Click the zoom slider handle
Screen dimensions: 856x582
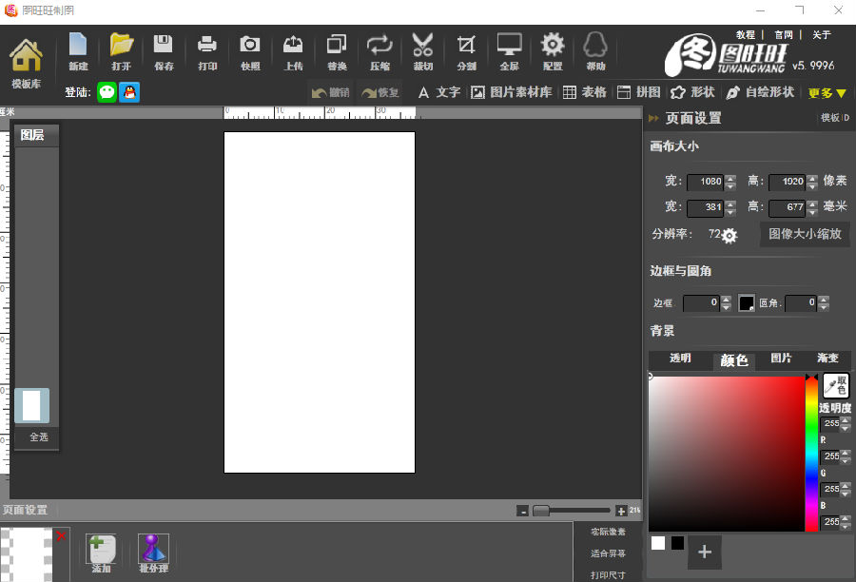[x=540, y=511]
